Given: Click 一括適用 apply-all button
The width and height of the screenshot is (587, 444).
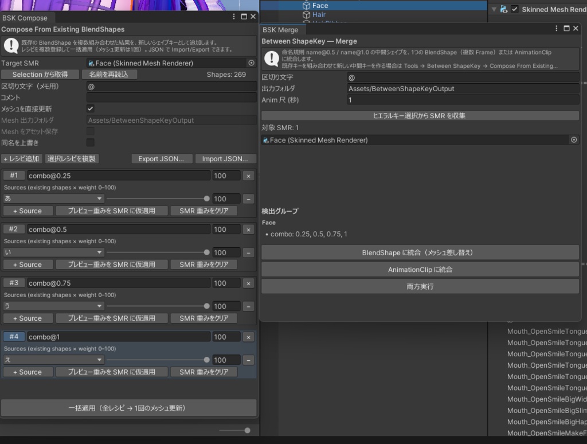Looking at the screenshot, I should click(x=129, y=408).
